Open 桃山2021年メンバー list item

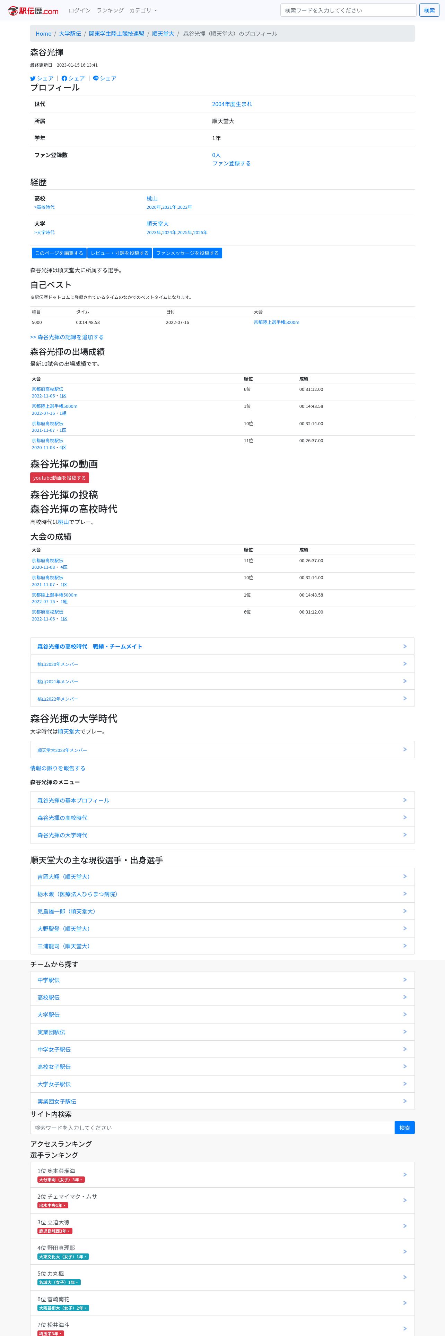pos(222,681)
